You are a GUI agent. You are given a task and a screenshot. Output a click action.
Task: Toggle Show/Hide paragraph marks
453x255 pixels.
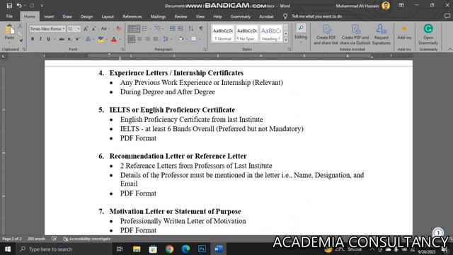(201, 28)
